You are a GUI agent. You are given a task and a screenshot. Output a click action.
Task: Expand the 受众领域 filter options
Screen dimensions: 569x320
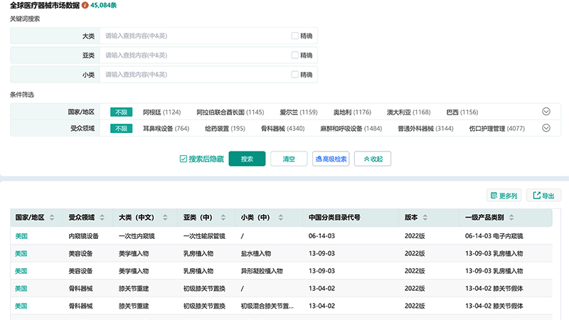tap(546, 128)
